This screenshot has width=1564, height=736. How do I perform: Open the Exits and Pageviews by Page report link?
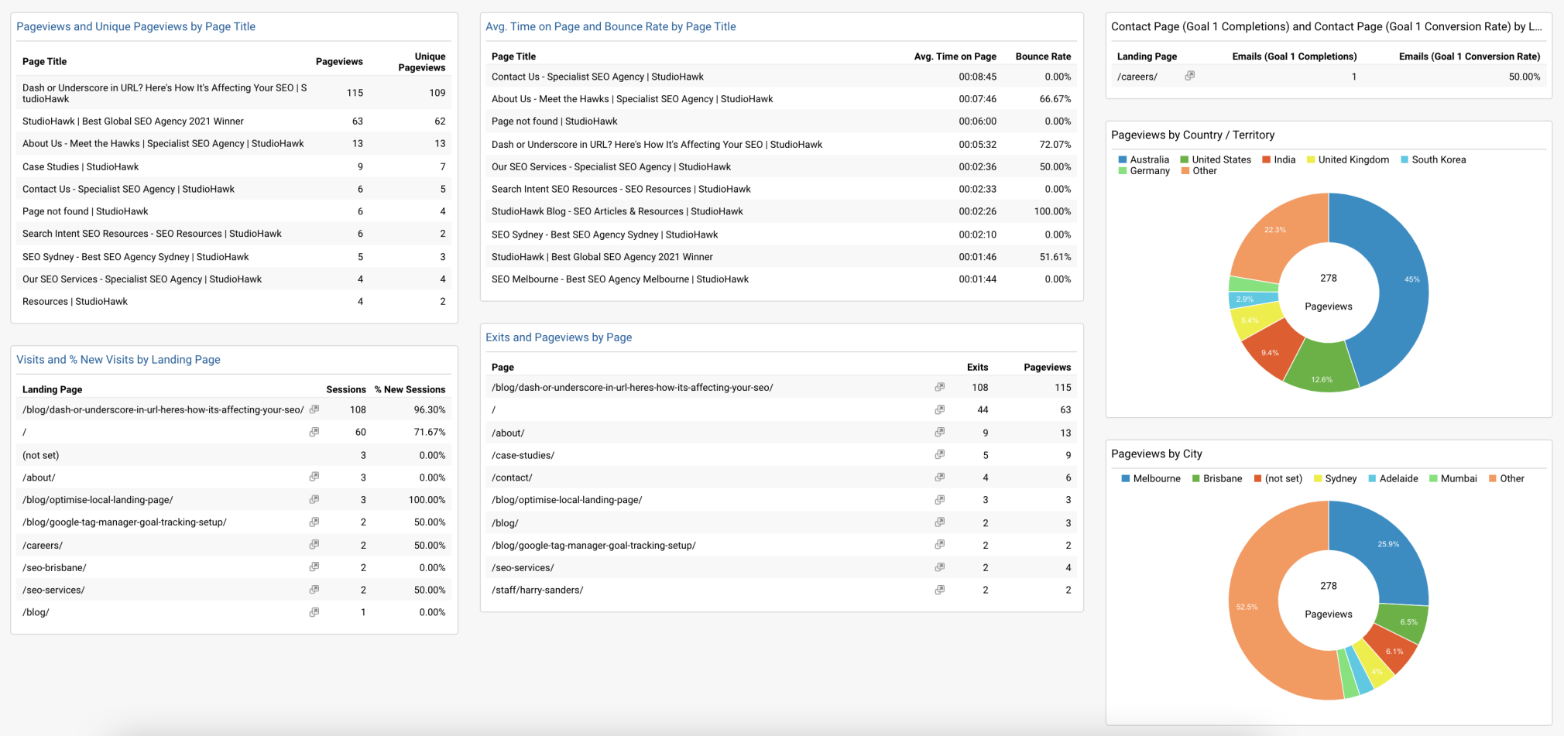click(558, 337)
